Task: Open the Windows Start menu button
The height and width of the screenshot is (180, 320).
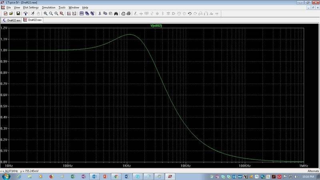Action: (6, 176)
